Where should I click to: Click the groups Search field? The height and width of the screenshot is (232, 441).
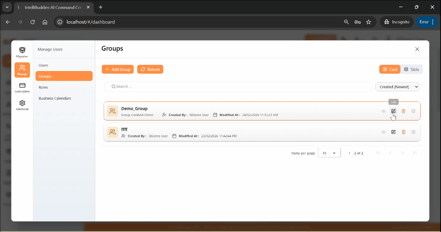point(238,86)
